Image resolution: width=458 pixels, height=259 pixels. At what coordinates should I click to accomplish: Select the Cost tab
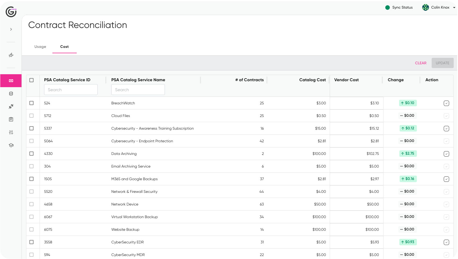(65, 47)
